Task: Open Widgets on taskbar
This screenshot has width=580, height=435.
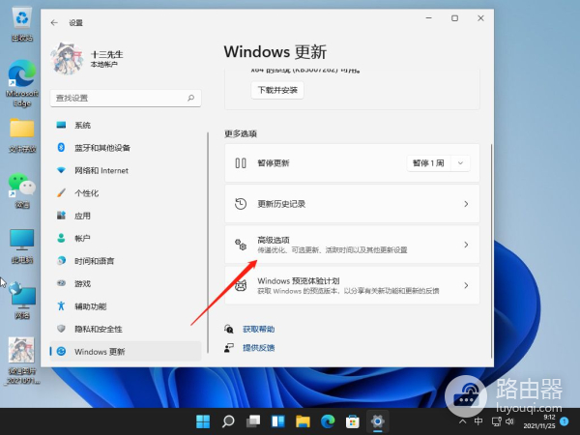Action: click(277, 421)
